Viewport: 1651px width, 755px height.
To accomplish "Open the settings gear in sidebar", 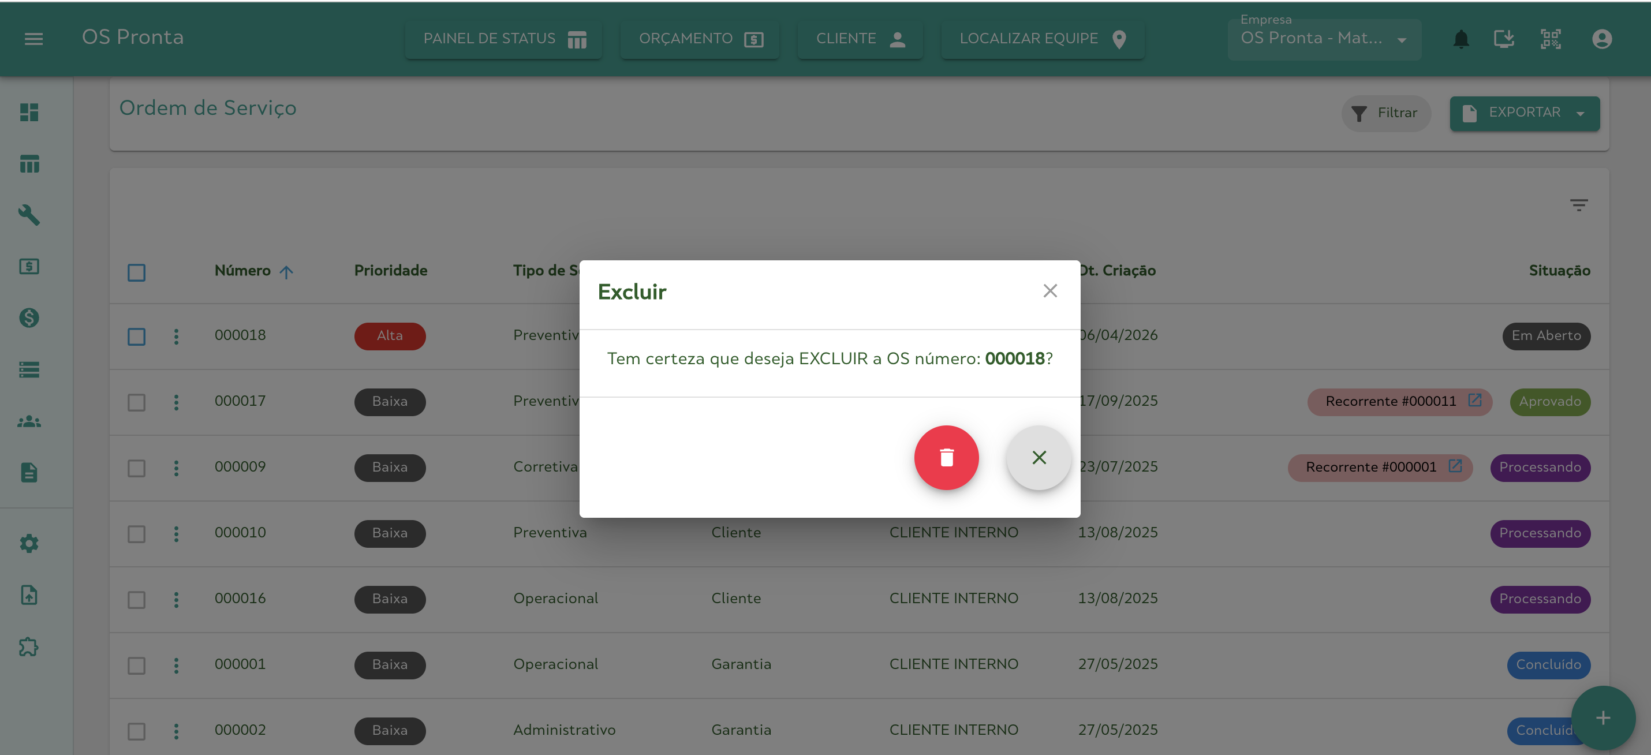I will [x=29, y=544].
